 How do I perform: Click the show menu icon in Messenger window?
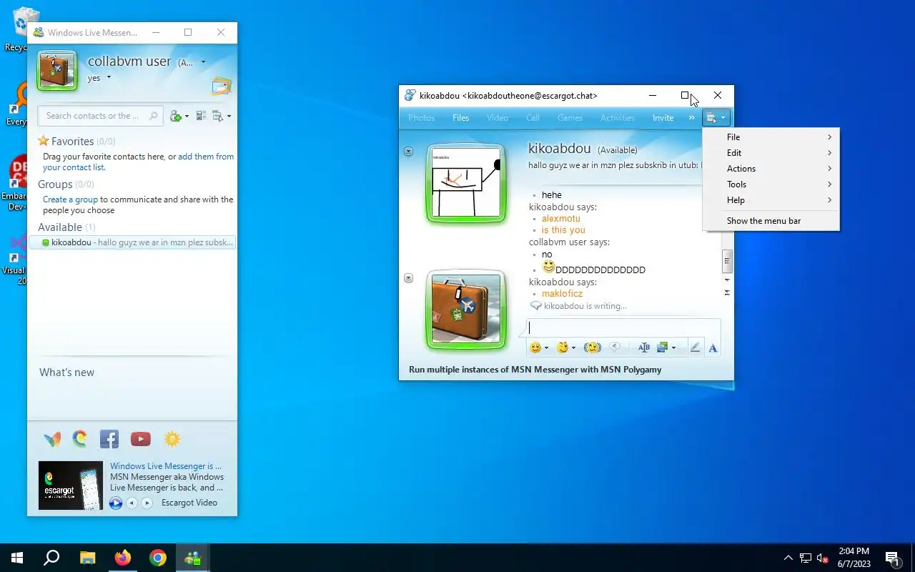(218, 116)
